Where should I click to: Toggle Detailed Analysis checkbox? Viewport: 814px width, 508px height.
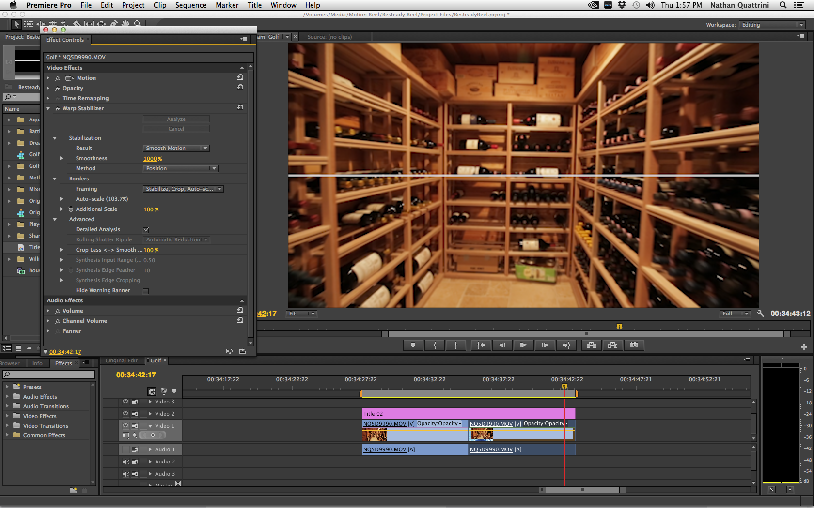[146, 230]
